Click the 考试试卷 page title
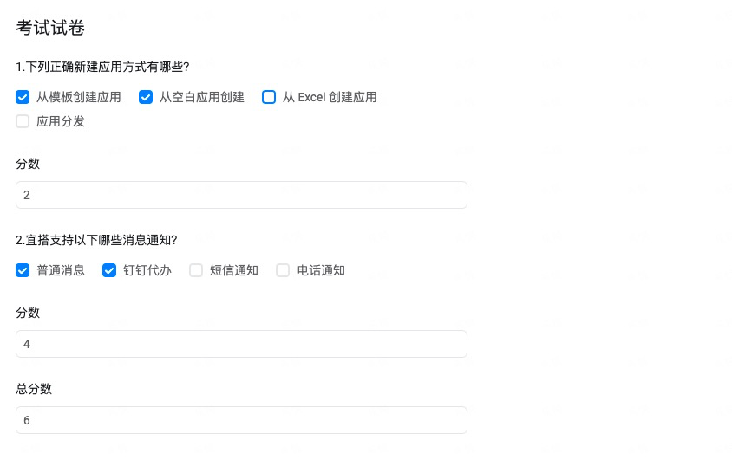732x466 pixels. [50, 28]
